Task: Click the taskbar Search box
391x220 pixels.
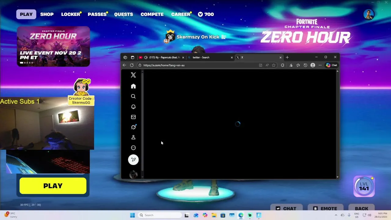Action: pos(160,215)
